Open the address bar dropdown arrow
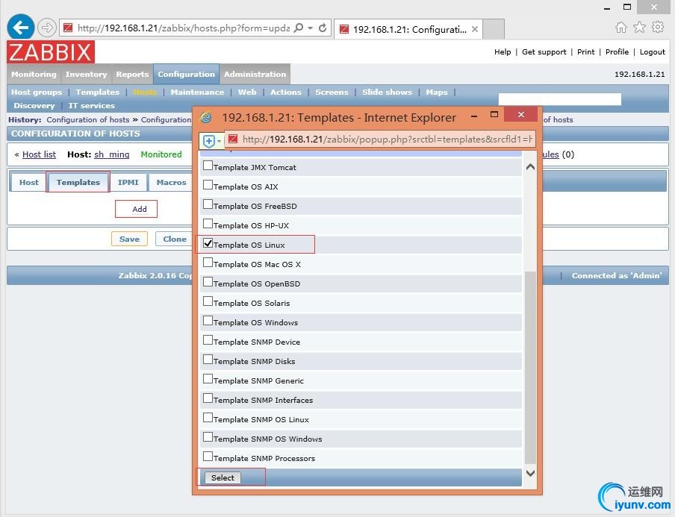The height and width of the screenshot is (517, 675). click(310, 28)
